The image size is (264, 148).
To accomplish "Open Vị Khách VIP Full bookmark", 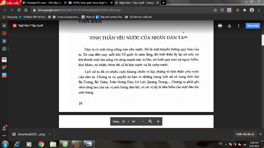I will (x=33, y=17).
